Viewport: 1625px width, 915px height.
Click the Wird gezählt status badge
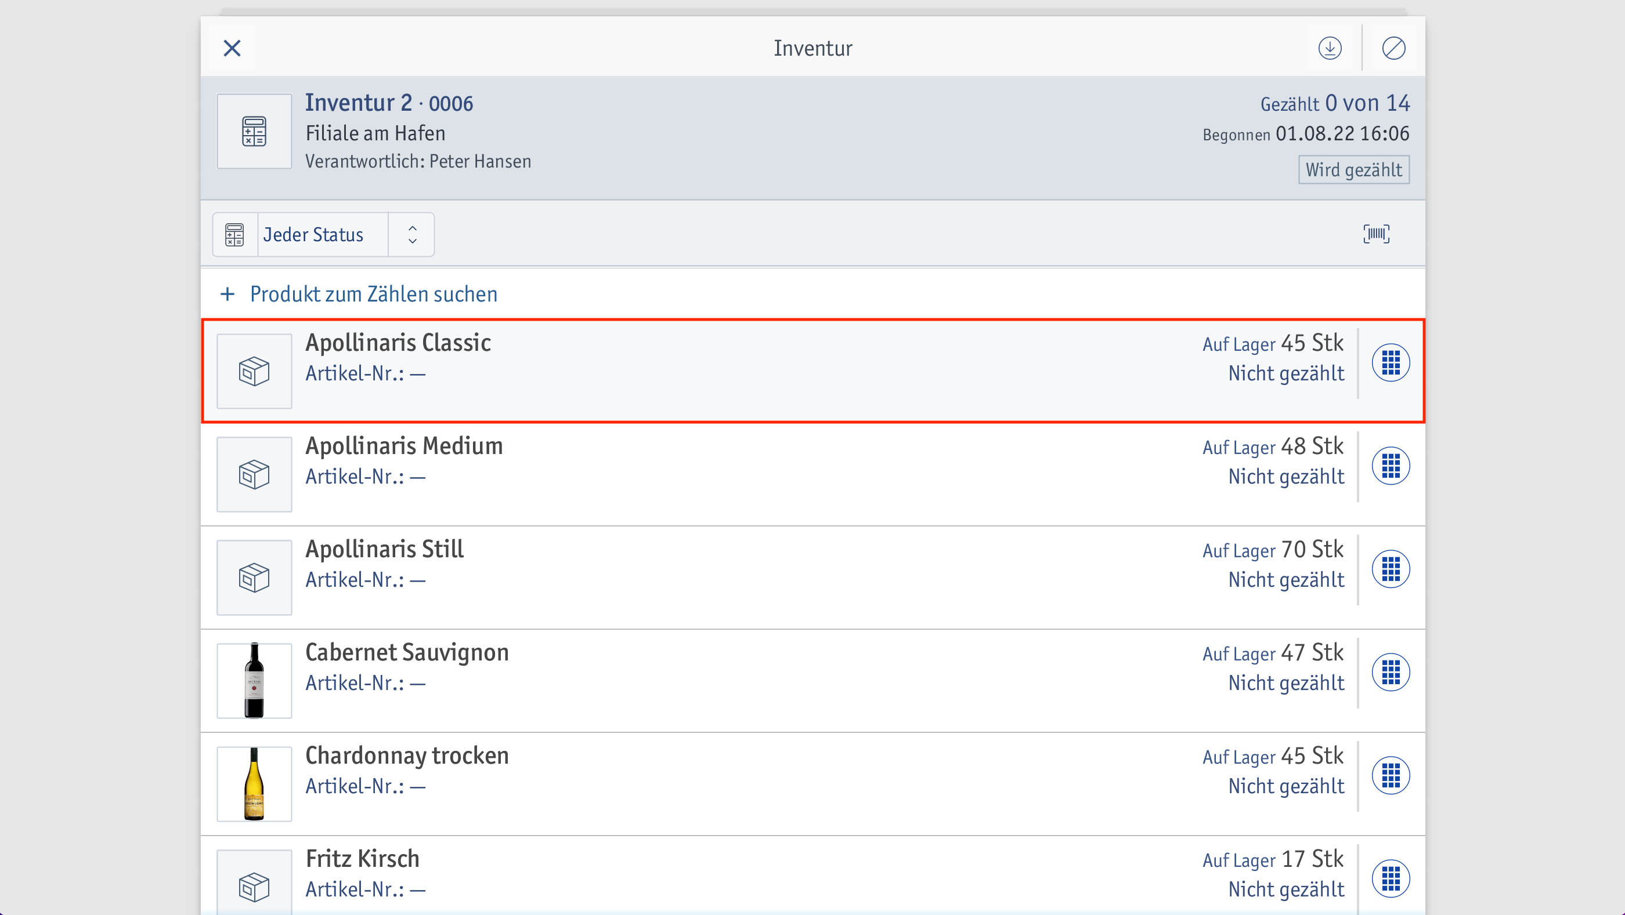click(x=1354, y=170)
